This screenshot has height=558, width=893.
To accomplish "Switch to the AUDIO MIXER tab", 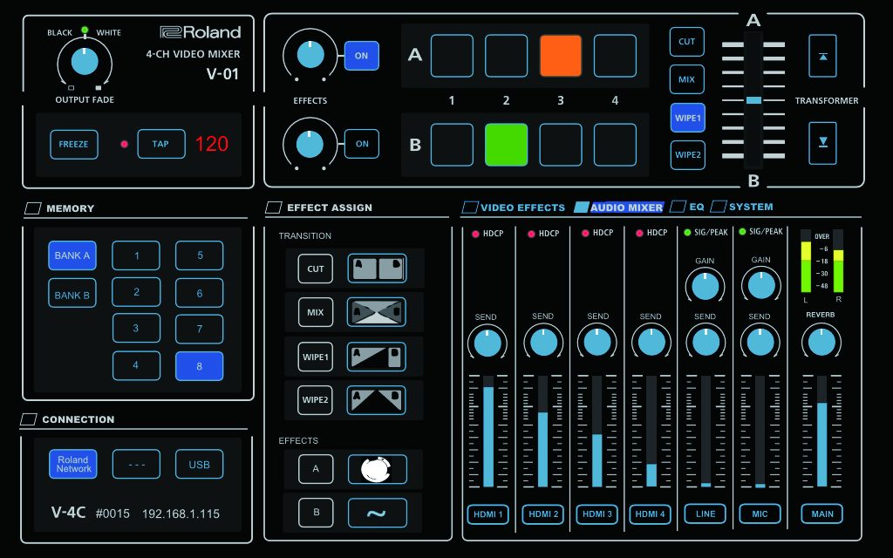I will pyautogui.click(x=618, y=208).
